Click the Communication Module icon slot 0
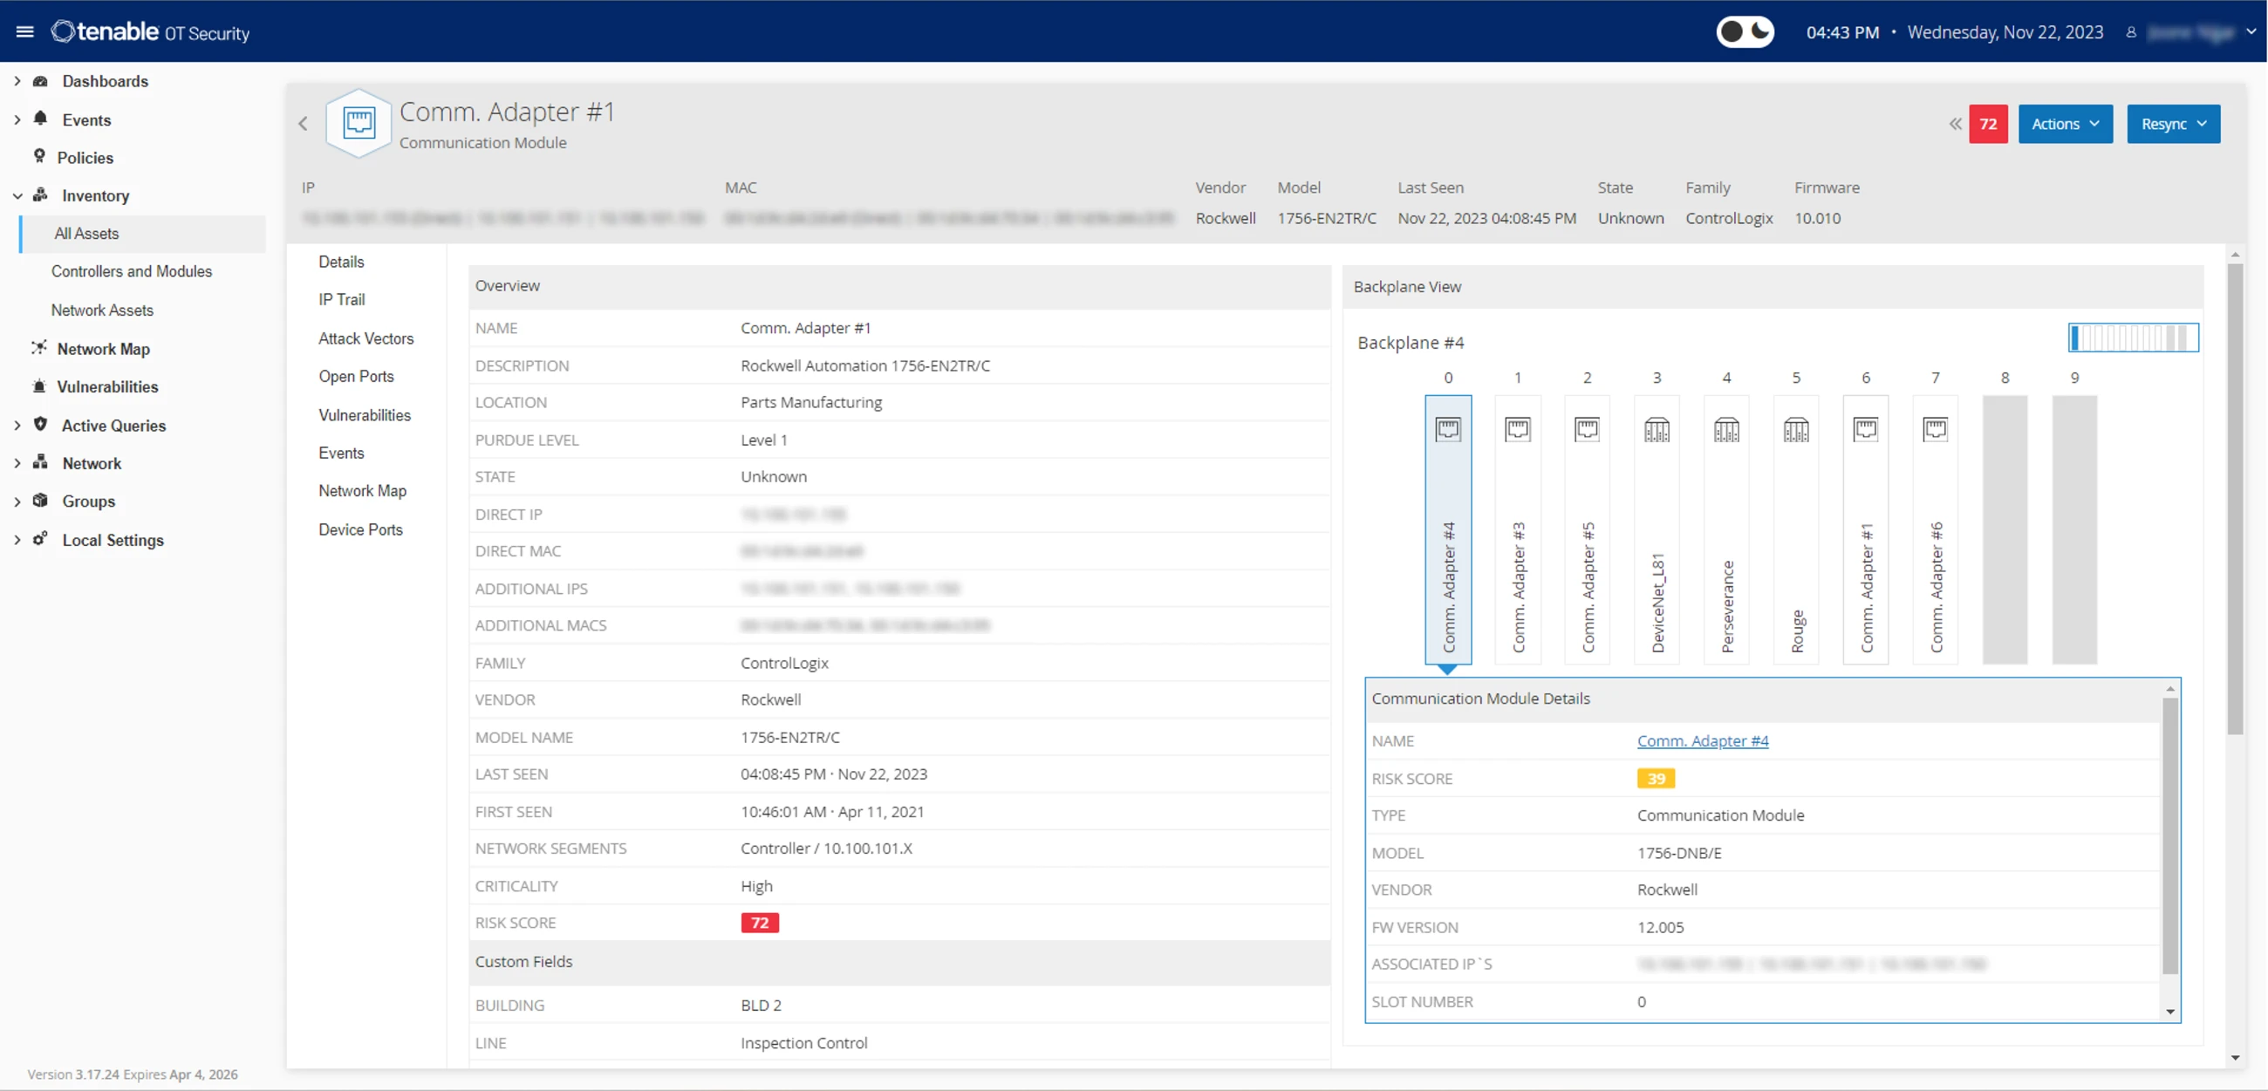The width and height of the screenshot is (2268, 1091). point(1446,428)
